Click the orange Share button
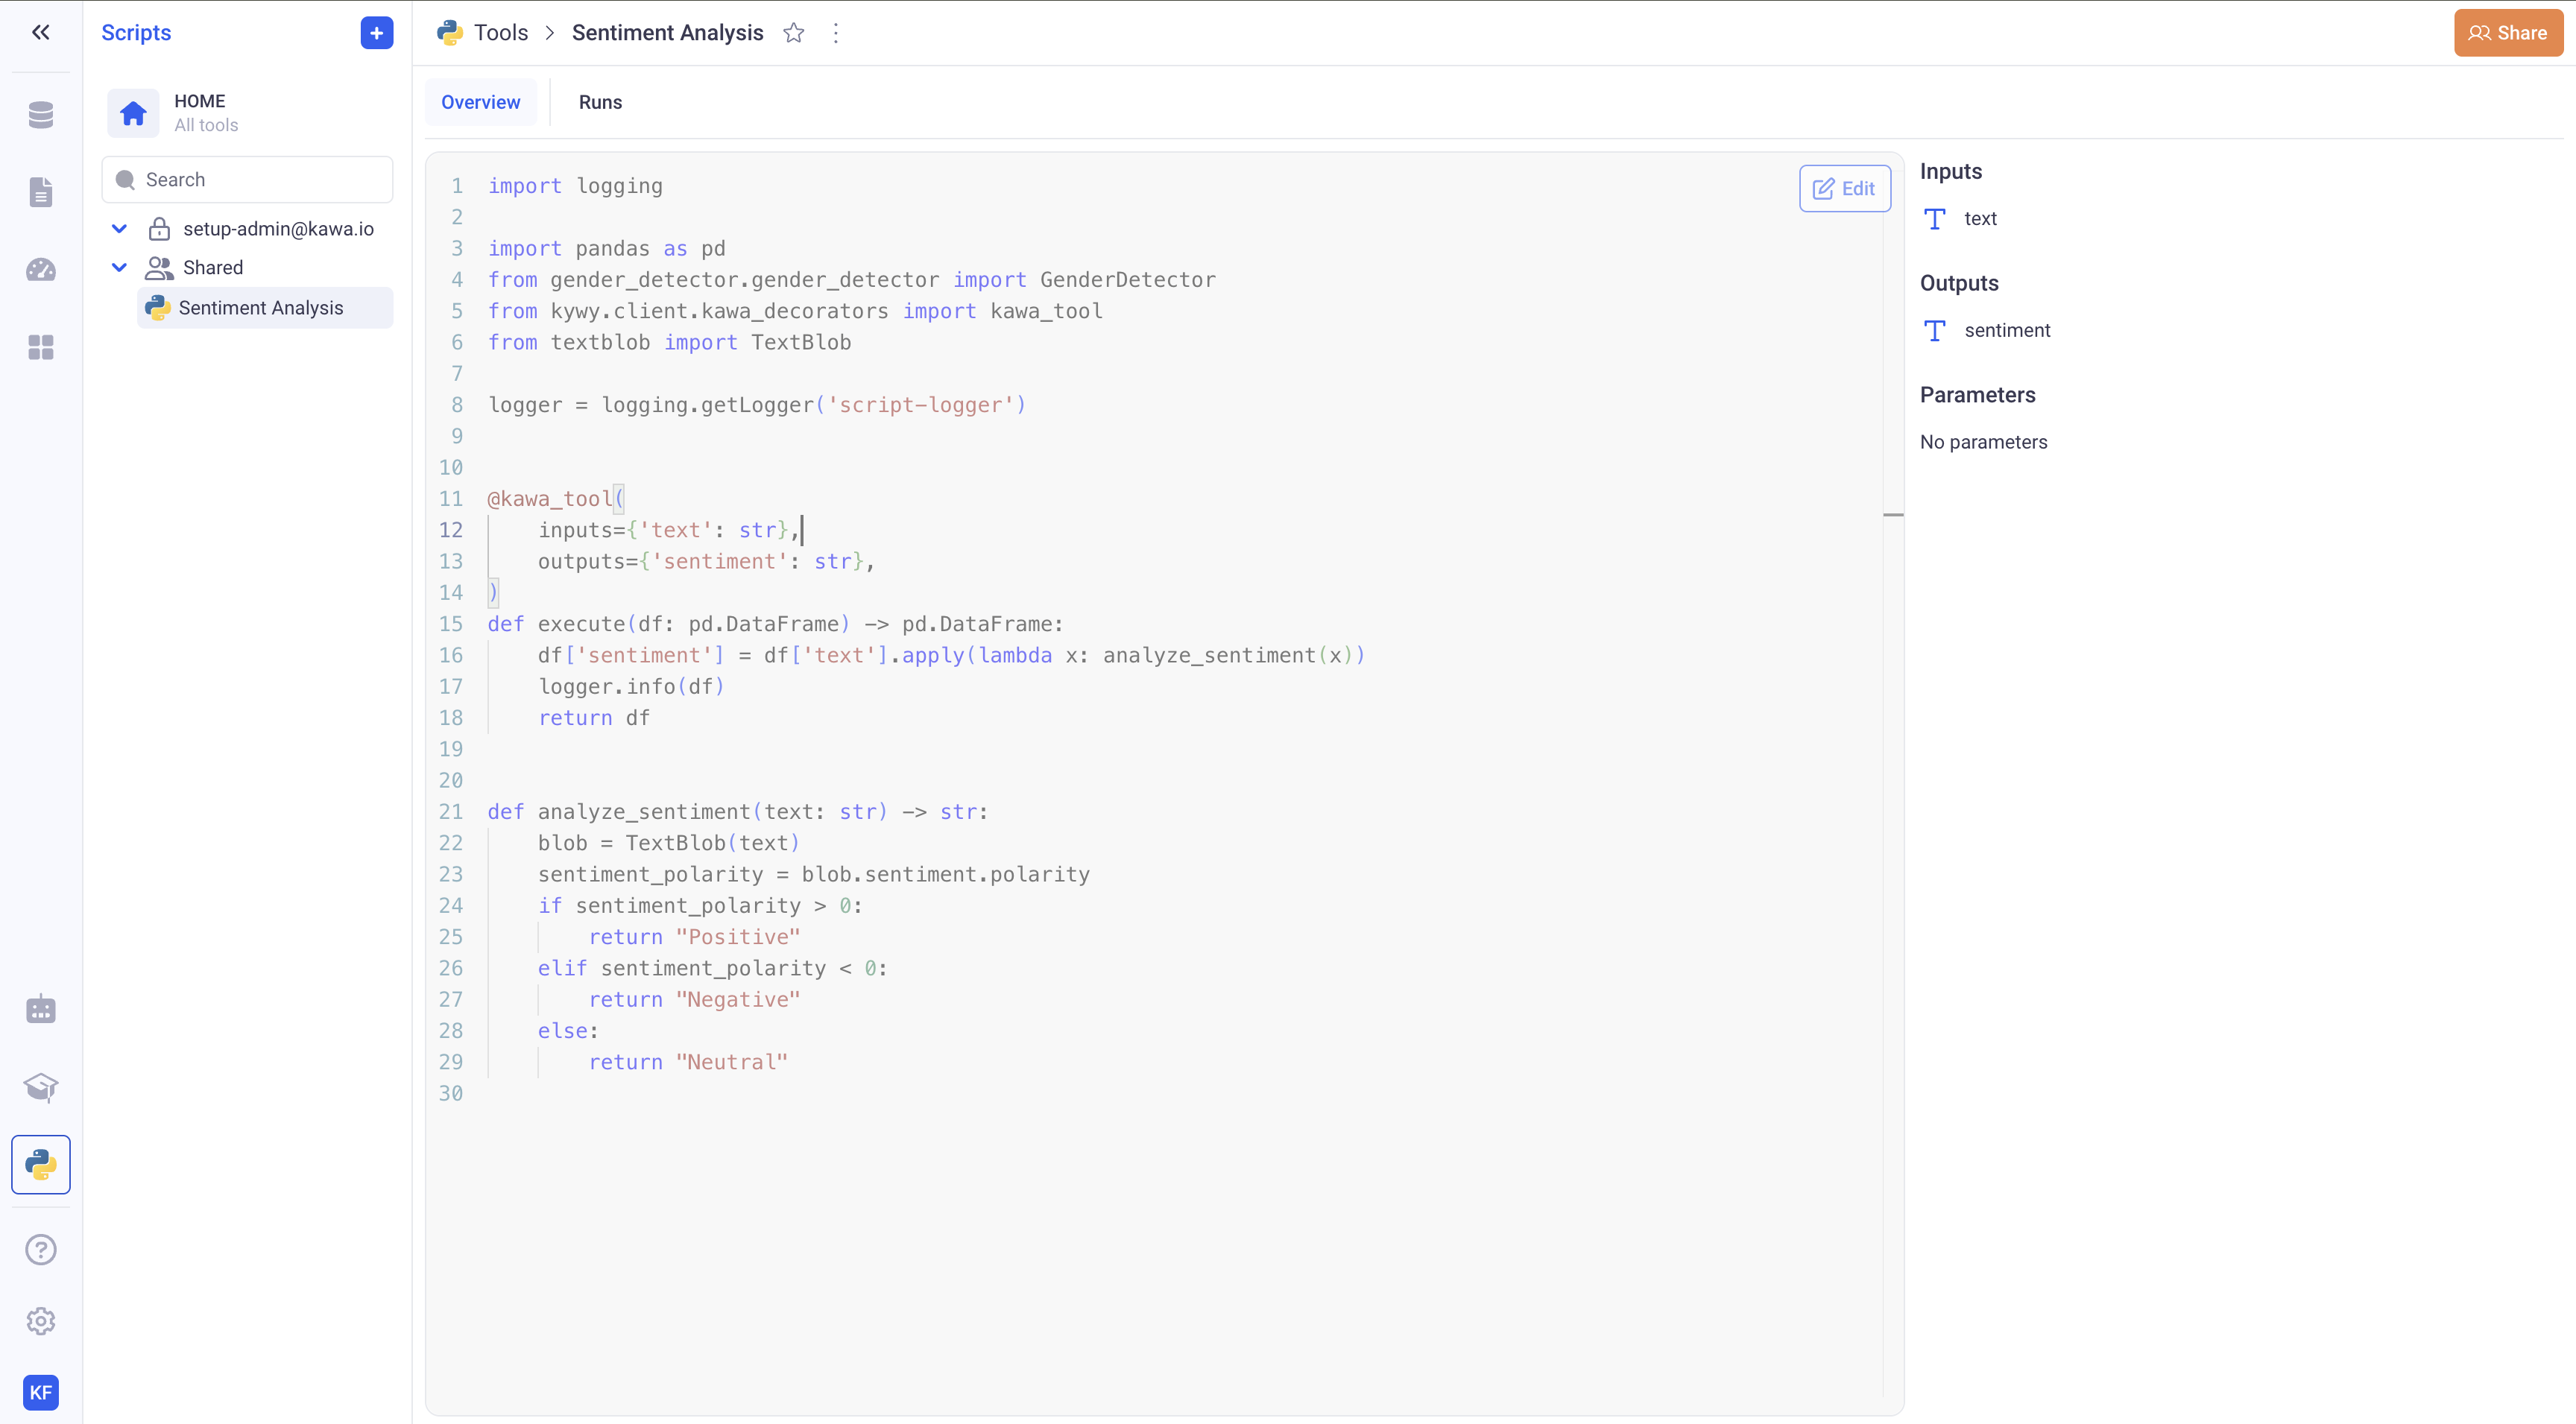Screen dimensions: 2576x1424 [x=2508, y=33]
